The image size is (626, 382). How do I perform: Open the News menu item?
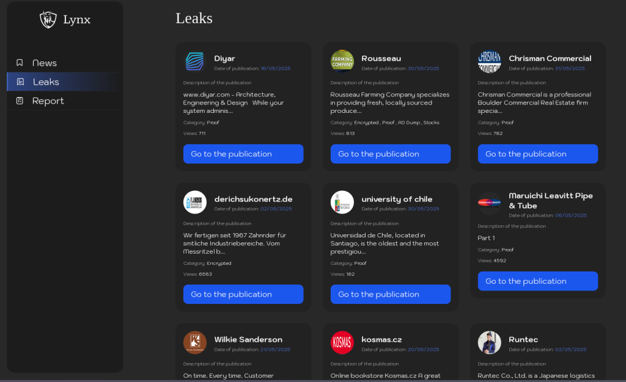point(65,62)
